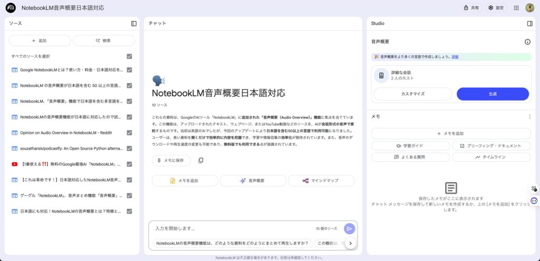Uncheck Google NotebookLMとは source checkbox
540x261 pixels.
click(x=129, y=69)
